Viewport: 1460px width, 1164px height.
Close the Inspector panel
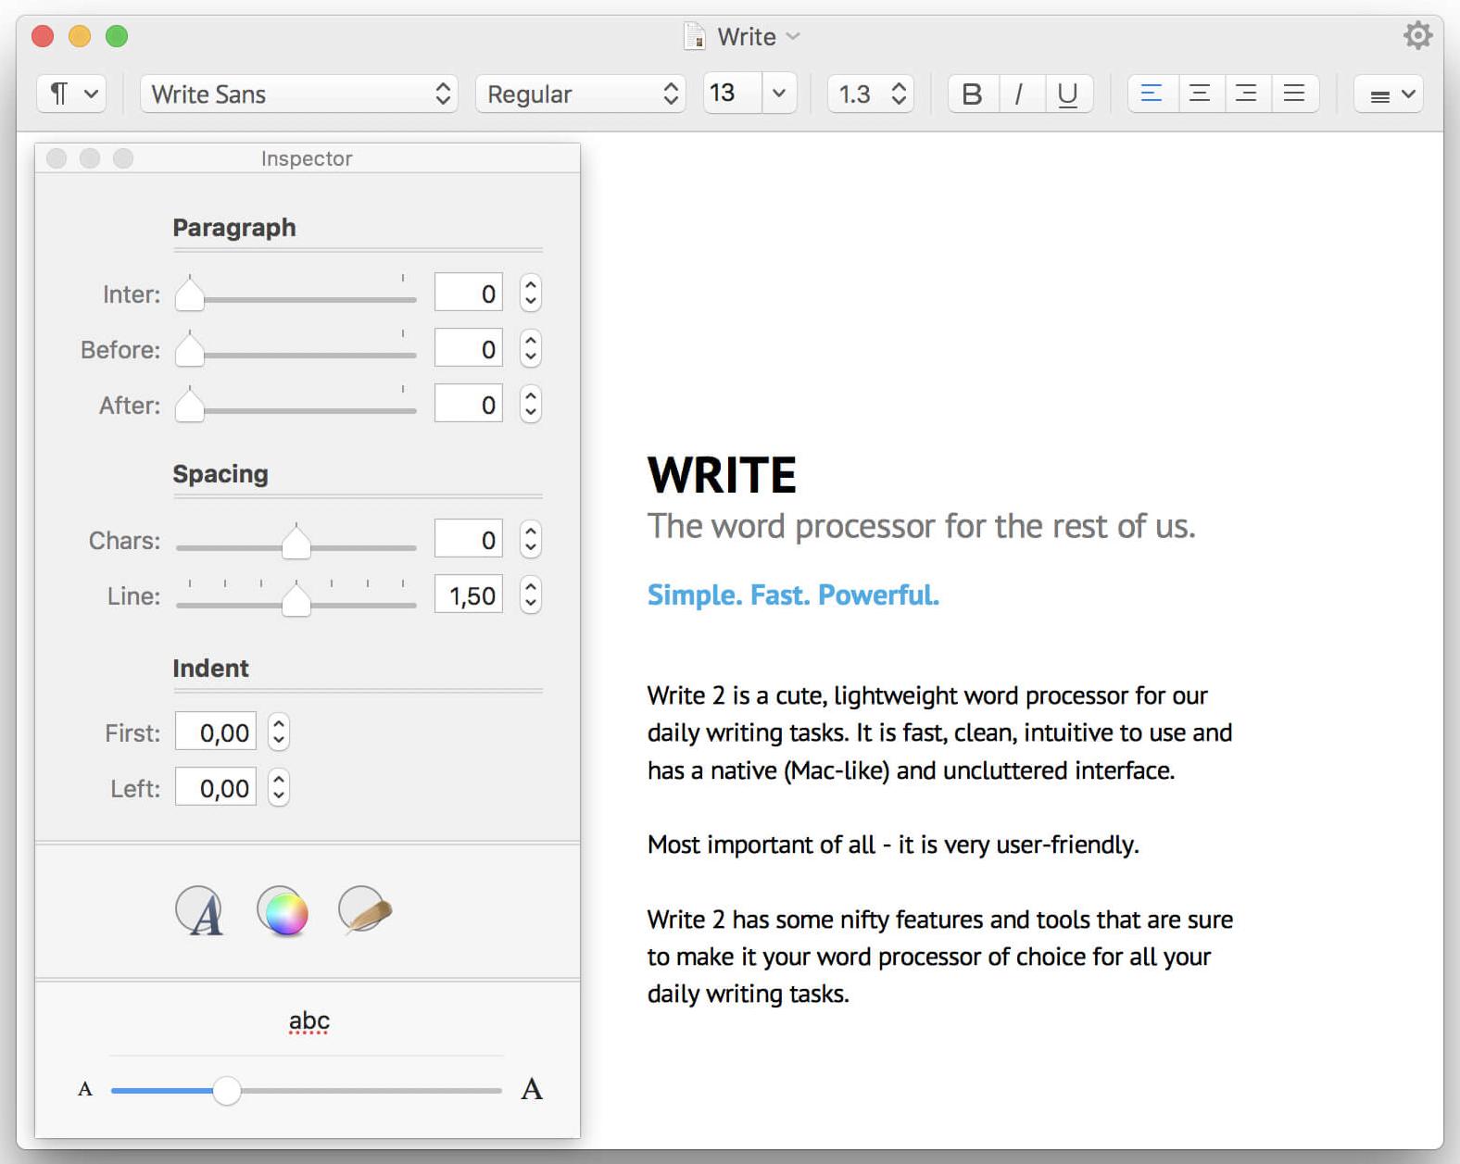click(57, 158)
